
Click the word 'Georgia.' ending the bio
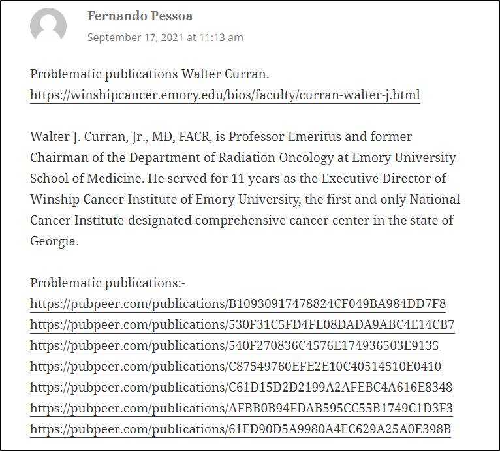pos(54,241)
